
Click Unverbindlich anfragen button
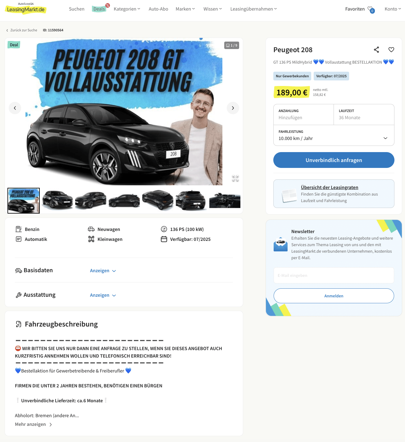(334, 160)
